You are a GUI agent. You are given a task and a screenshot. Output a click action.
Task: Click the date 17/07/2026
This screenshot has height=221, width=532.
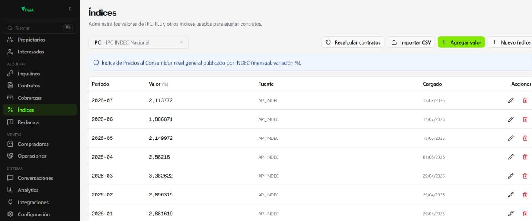coord(433,119)
